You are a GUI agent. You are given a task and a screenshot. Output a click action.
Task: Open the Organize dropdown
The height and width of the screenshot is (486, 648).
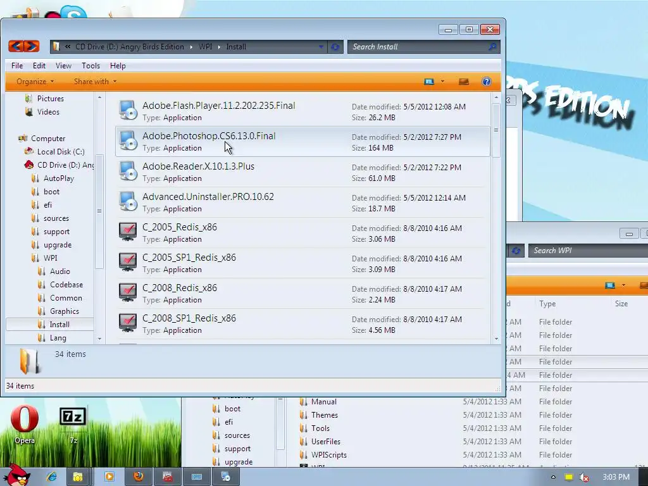tap(35, 82)
